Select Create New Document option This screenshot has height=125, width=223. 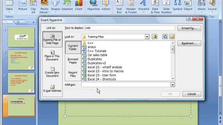[52, 72]
